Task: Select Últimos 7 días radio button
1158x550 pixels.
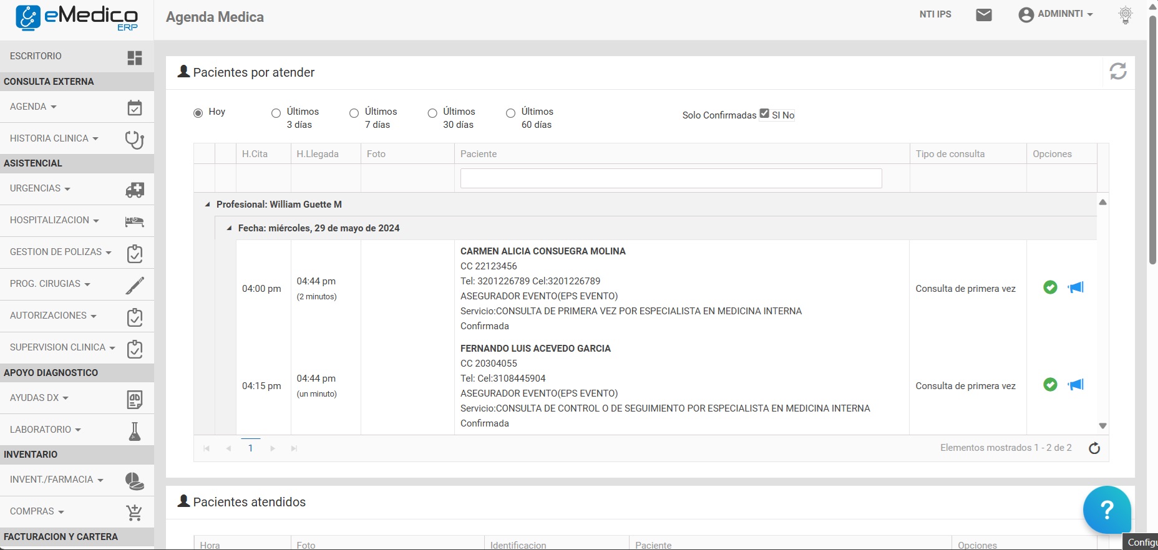Action: (354, 113)
